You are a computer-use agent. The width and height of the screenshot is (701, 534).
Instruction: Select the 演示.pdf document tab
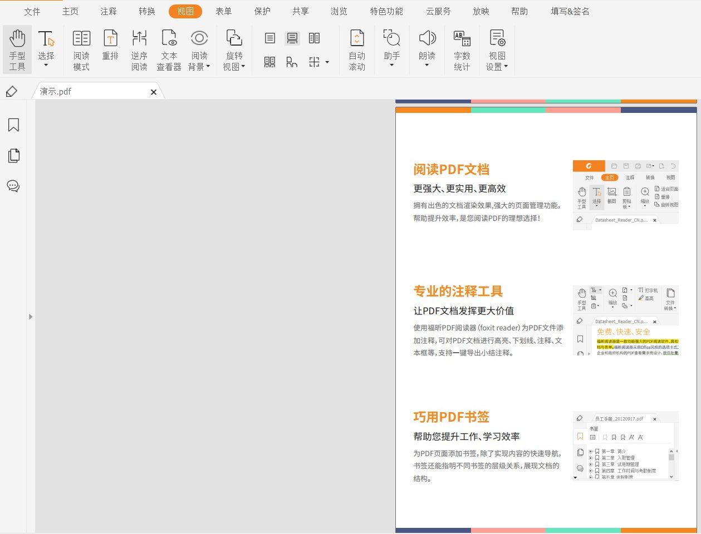89,91
